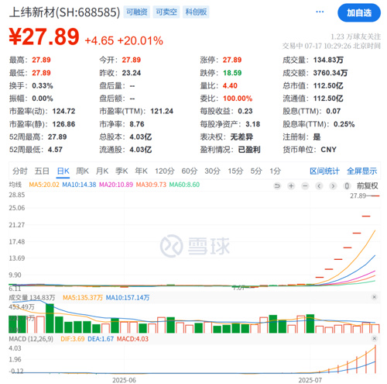
Task: Select the 周K weekly chart tab
Action: pyautogui.click(x=82, y=171)
